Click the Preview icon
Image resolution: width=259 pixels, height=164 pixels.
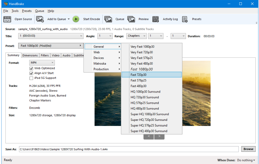click(x=131, y=19)
